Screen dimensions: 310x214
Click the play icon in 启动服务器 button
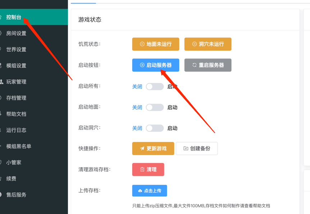coord(142,65)
